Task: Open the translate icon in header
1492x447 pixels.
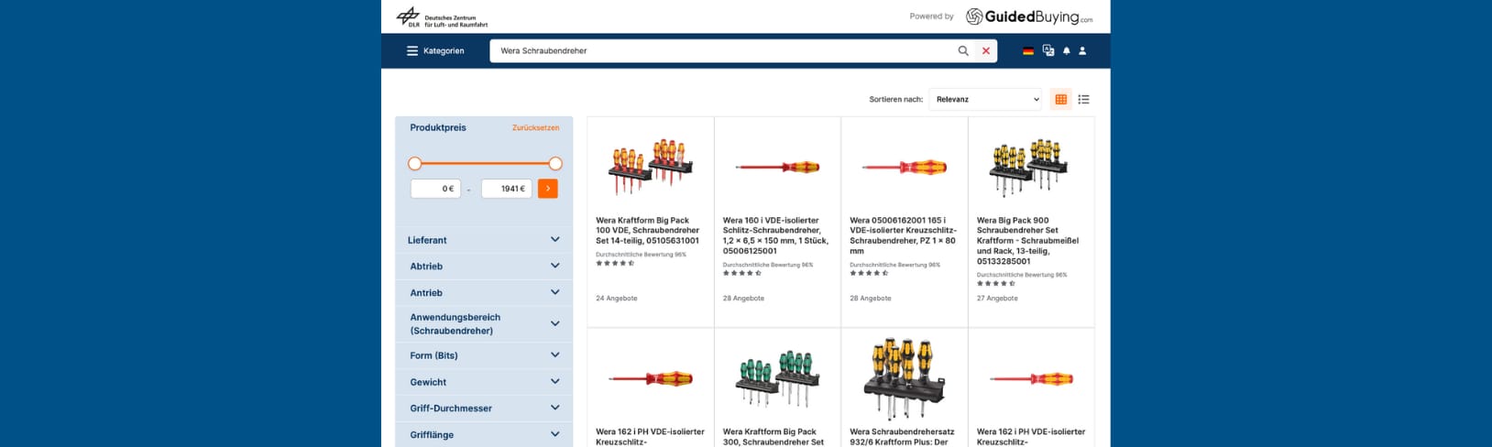Action: pyautogui.click(x=1048, y=51)
